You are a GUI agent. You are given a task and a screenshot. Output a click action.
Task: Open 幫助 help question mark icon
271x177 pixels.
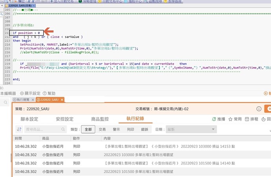[45, 93]
